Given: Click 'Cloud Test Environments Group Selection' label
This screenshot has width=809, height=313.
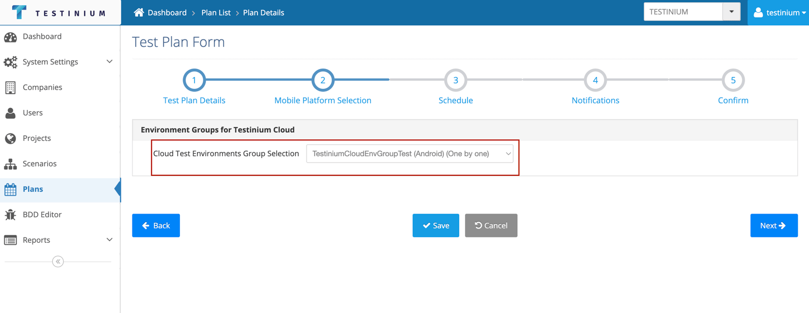Looking at the screenshot, I should coord(226,154).
